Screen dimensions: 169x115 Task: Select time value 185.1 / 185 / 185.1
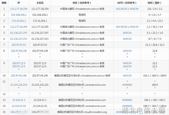[x=155, y=100]
